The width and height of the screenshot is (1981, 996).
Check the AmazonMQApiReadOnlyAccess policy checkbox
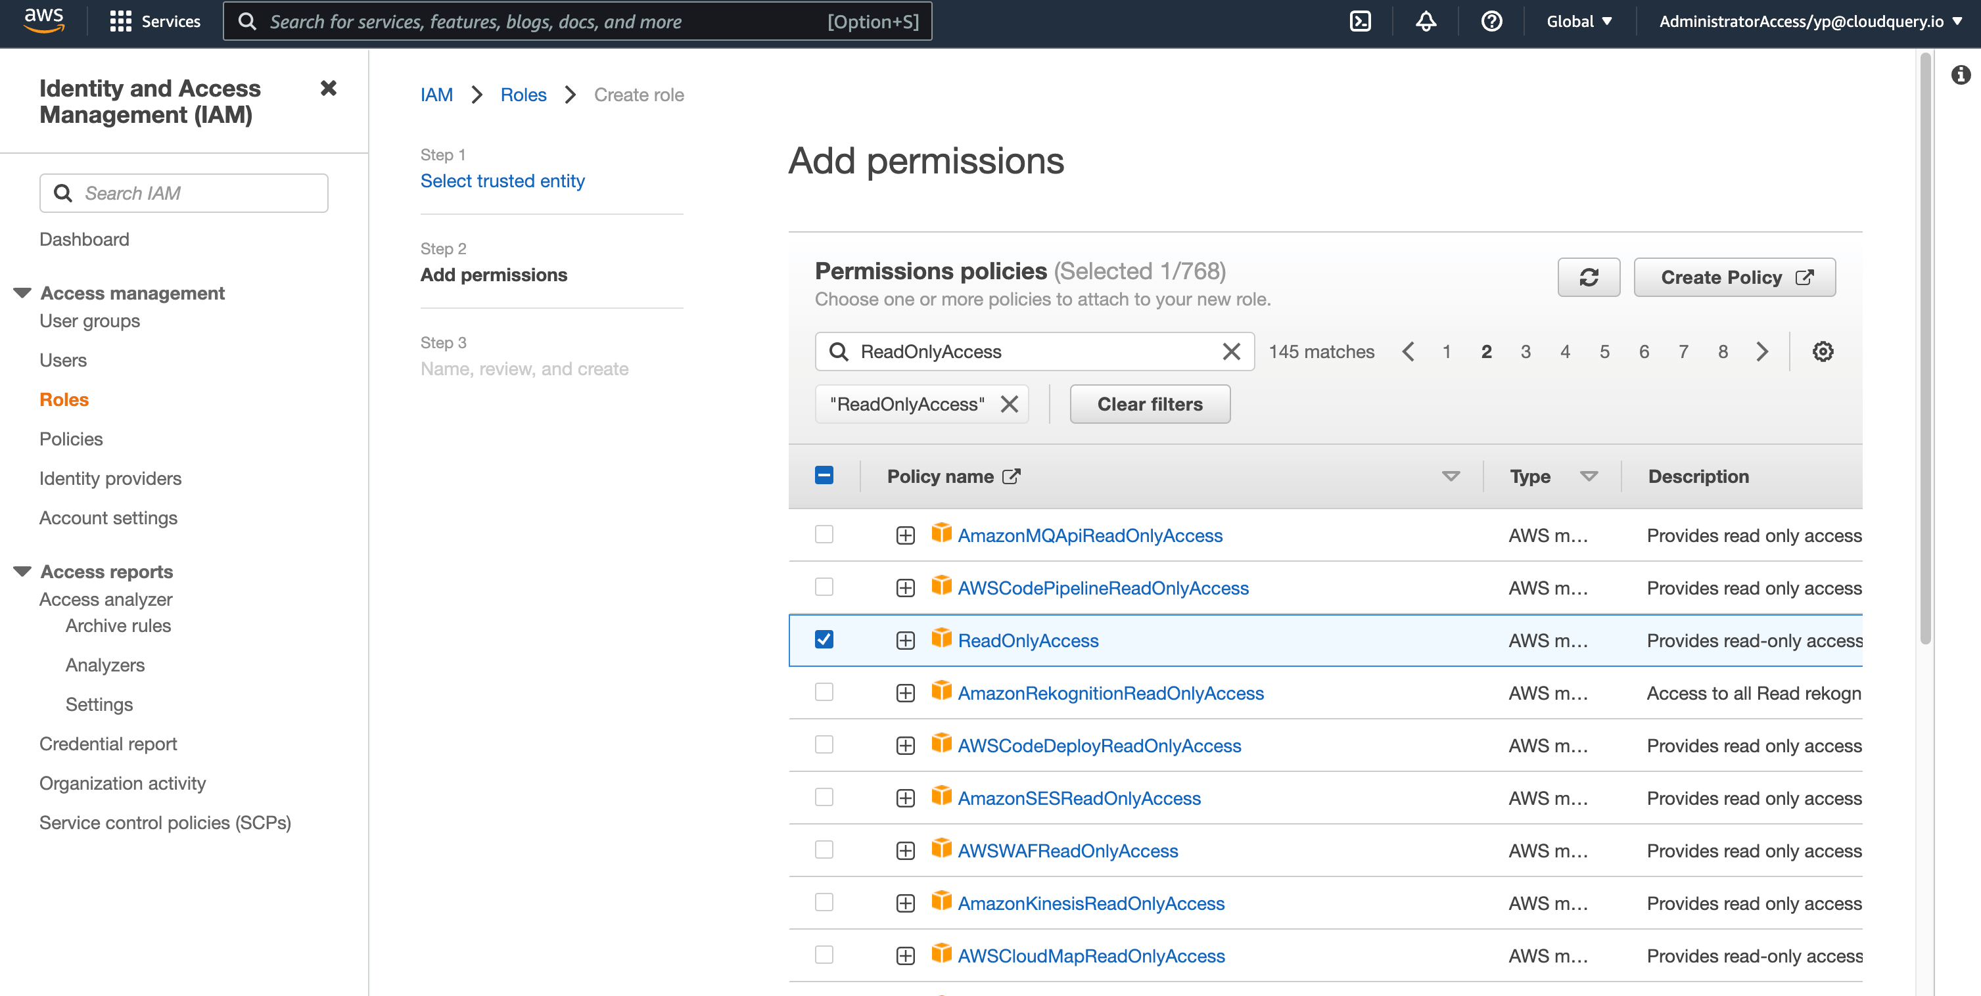[x=824, y=534]
